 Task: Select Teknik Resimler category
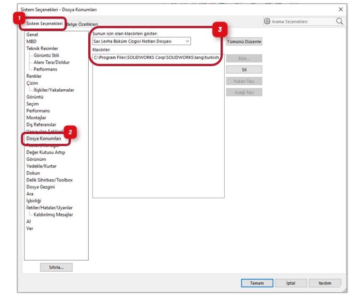coord(42,48)
